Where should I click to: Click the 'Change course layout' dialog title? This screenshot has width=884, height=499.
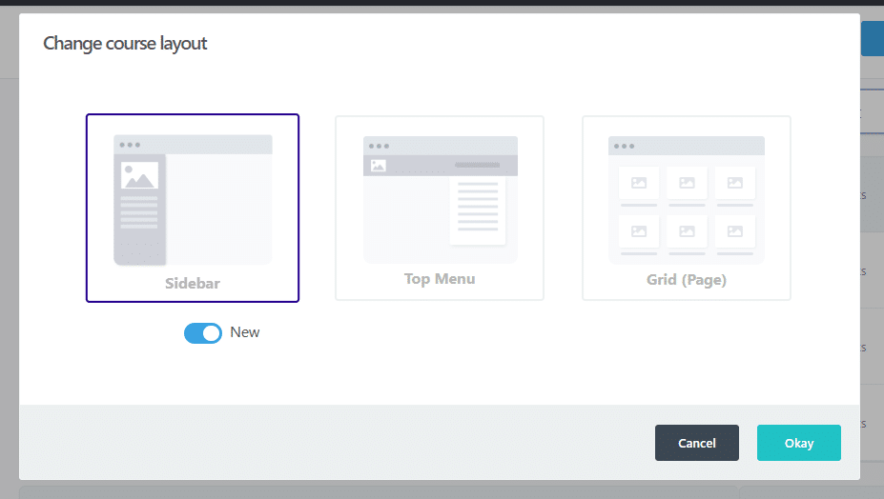click(125, 44)
